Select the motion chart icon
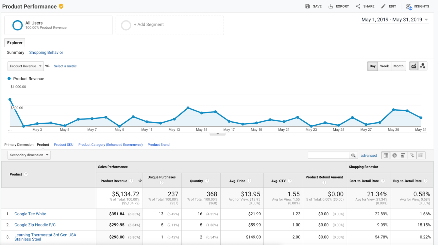The width and height of the screenshot is (438, 245). click(x=423, y=66)
